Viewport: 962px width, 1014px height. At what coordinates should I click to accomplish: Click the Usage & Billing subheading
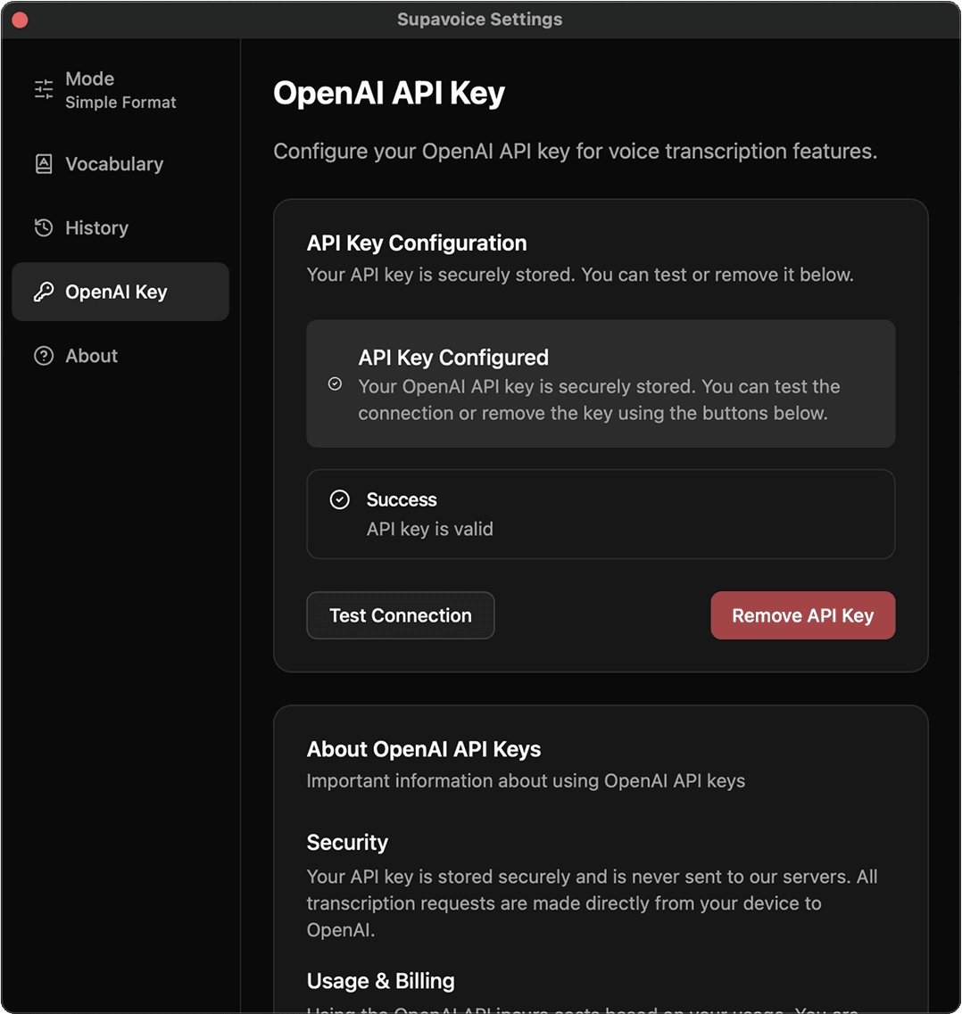tap(380, 981)
